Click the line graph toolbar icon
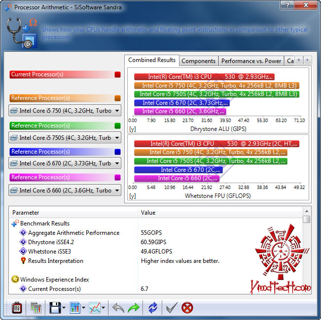The width and height of the screenshot is (321, 320). point(95,308)
